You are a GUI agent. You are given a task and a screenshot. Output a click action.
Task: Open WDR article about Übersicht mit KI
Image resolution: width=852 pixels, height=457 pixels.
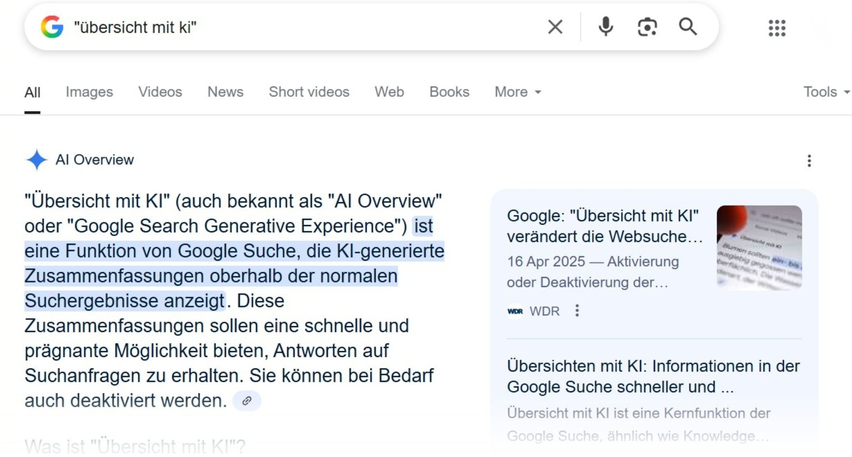tap(603, 226)
